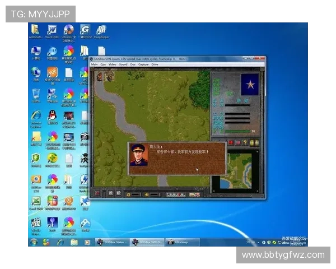Open the UltraISO desktop icon
Viewport: 336px width, 269px height.
coord(68,31)
